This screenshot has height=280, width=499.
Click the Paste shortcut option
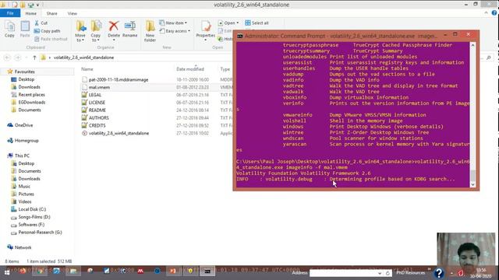(x=51, y=39)
